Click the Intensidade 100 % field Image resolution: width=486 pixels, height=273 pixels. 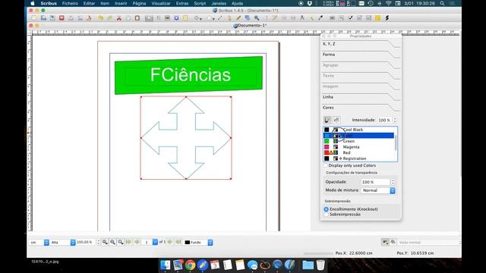(384, 120)
